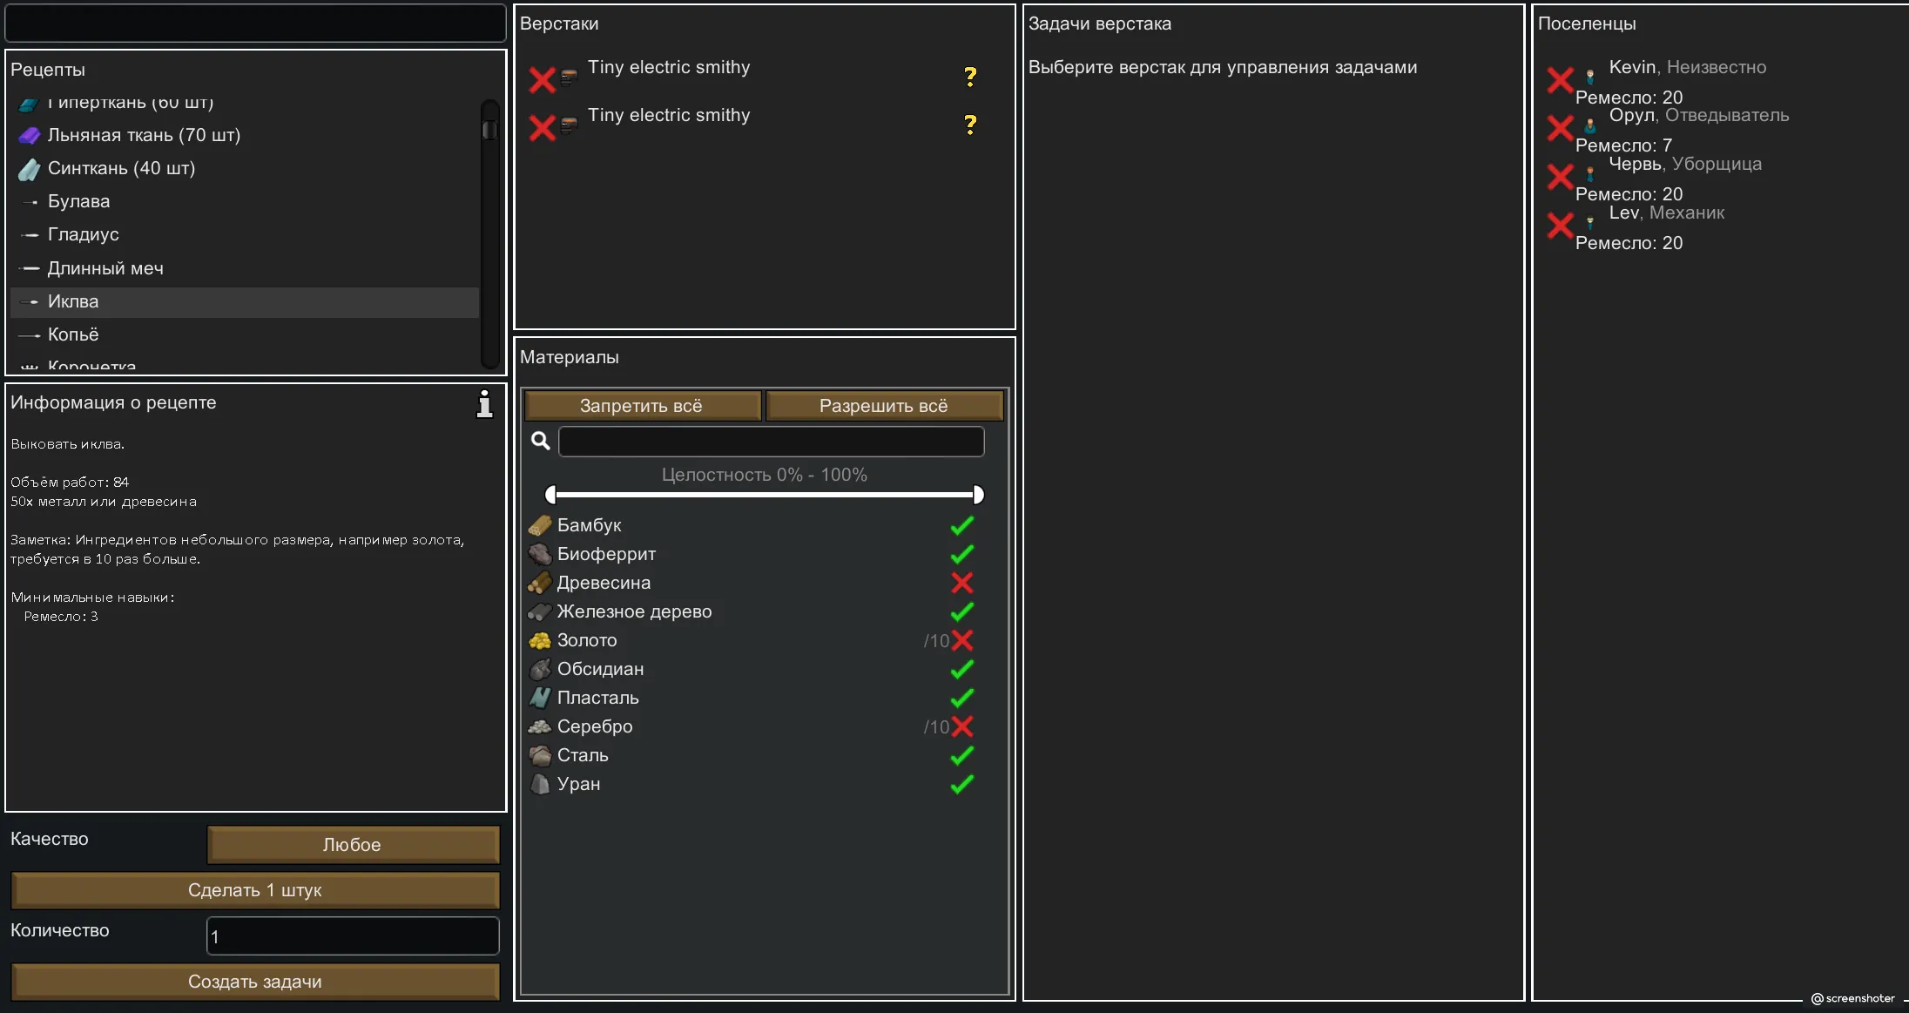The width and height of the screenshot is (1909, 1013).
Task: Click red X beside second Tiny electric smithy
Action: [542, 128]
